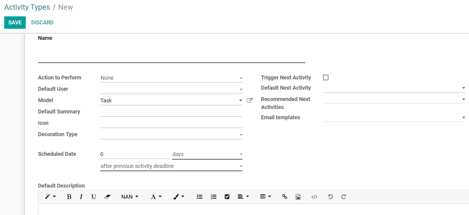Viewport: 469px width, 215px height.
Task: Go back to Activity Types breadcrumb
Action: pyautogui.click(x=27, y=7)
